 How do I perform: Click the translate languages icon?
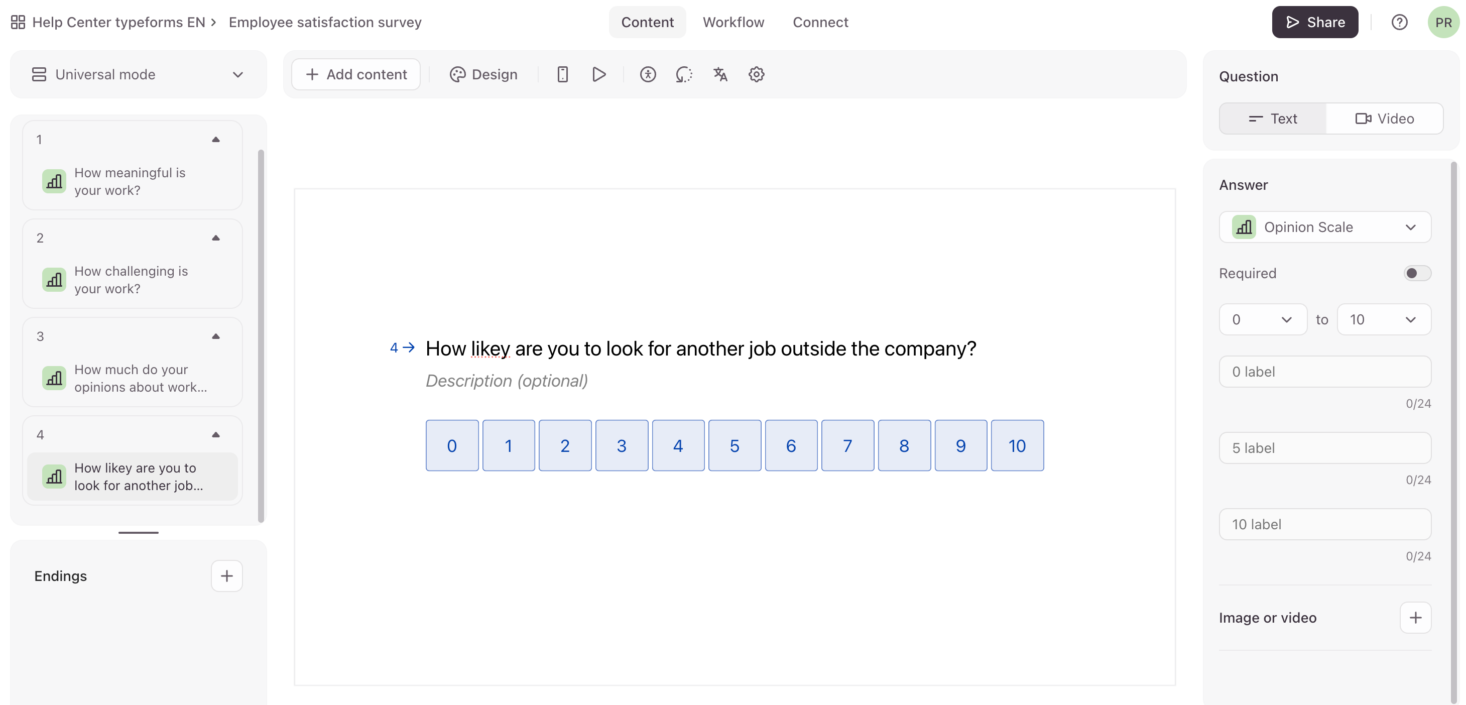(x=720, y=74)
